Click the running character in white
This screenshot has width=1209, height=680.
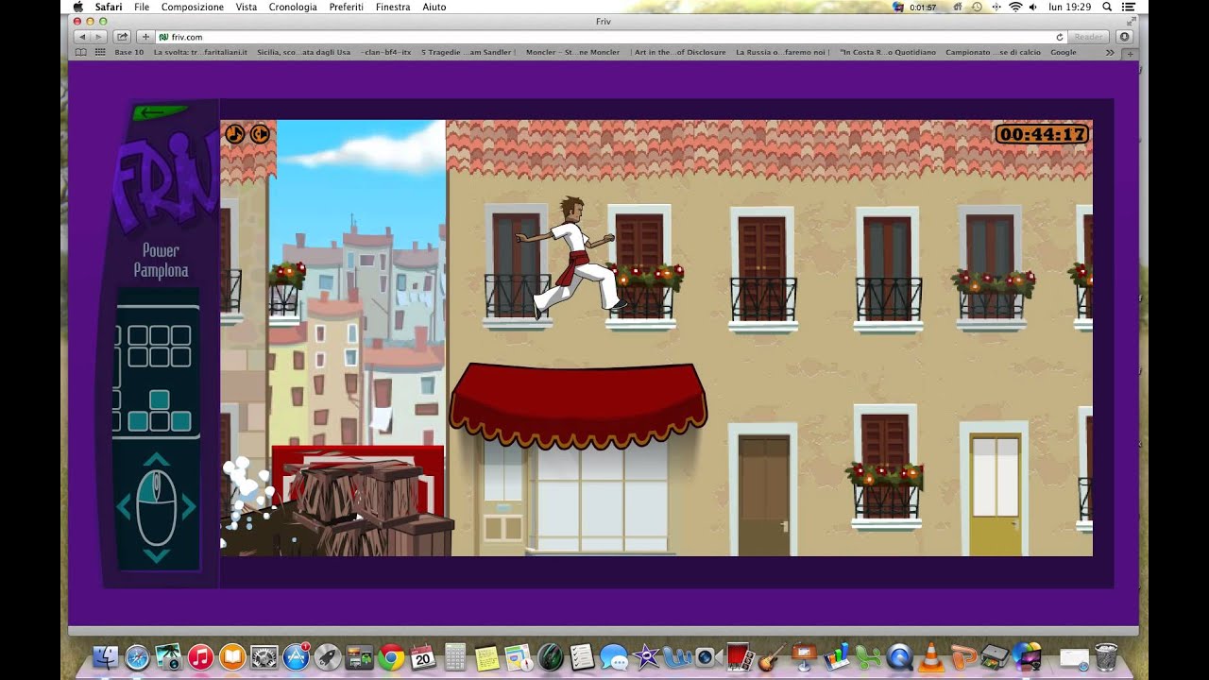pyautogui.click(x=573, y=257)
